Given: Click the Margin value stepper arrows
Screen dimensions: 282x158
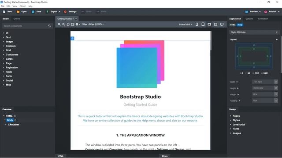Looking at the screenshot, I should coord(276,94).
